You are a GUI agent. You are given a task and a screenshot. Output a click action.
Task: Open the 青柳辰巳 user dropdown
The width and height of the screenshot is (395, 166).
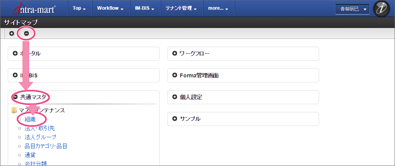[353, 9]
